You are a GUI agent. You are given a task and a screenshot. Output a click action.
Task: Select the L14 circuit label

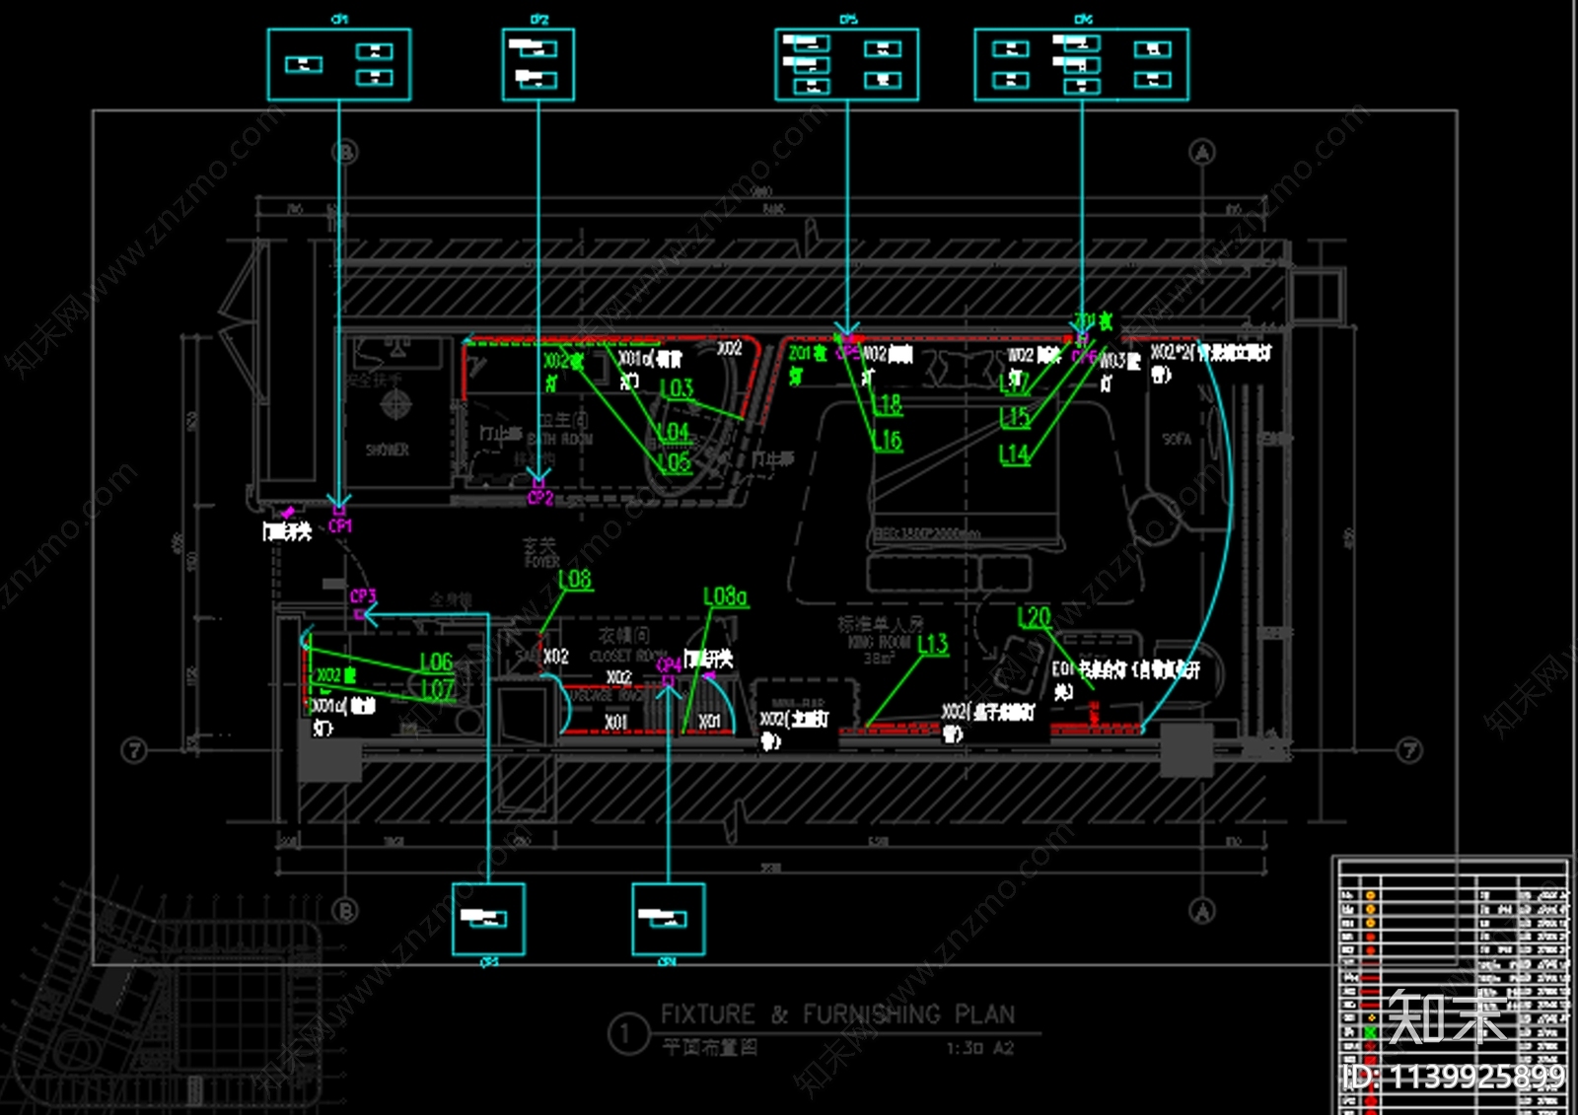1014,453
